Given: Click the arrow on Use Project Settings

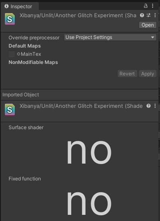Looking at the screenshot, I should (x=153, y=37).
